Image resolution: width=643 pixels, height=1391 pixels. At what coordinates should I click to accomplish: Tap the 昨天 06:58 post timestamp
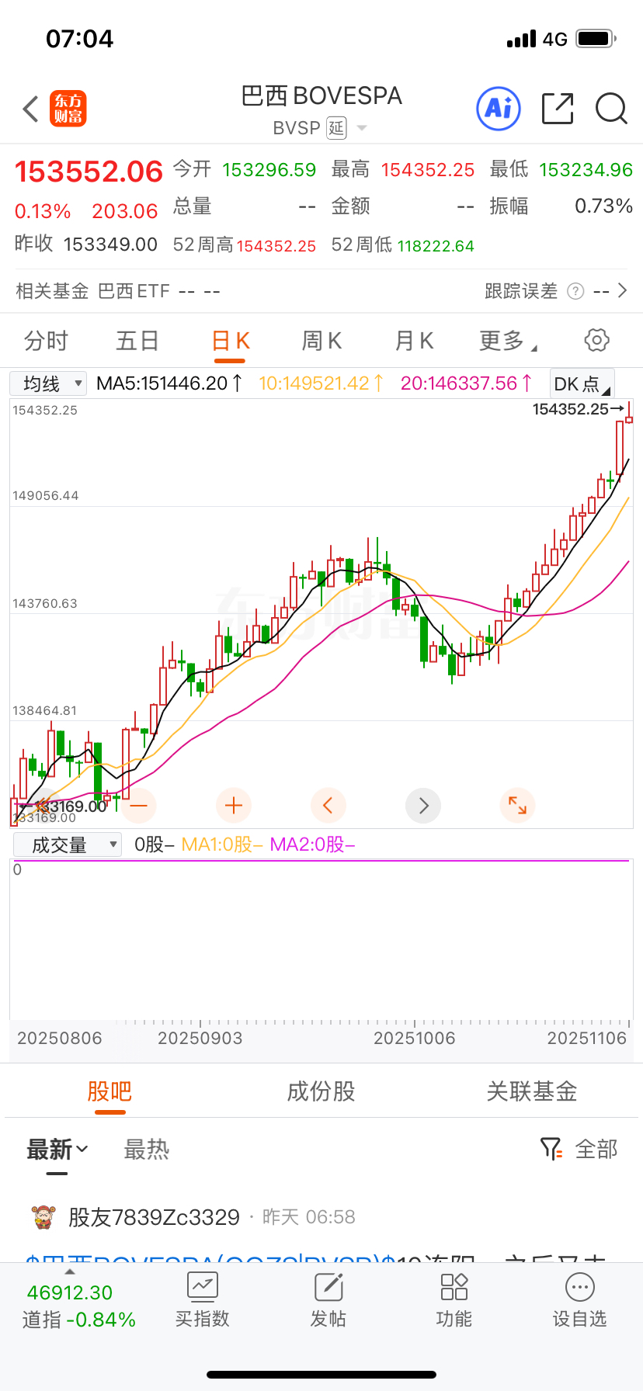308,1217
